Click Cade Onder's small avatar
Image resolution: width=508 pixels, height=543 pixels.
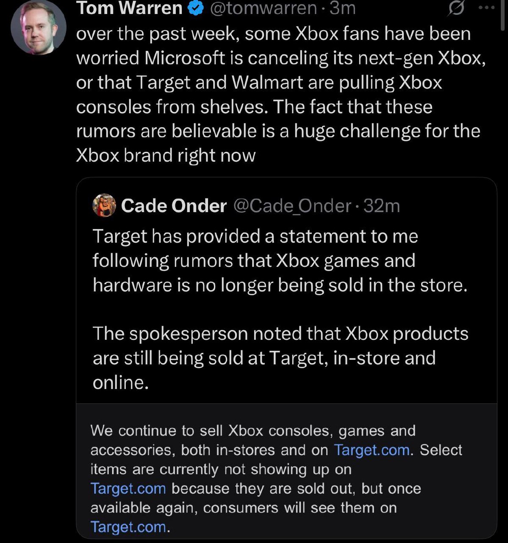[x=104, y=205]
